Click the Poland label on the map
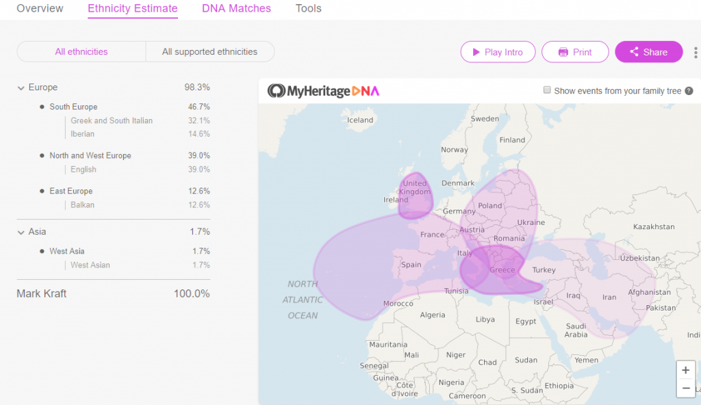This screenshot has height=405, width=701. coord(490,206)
